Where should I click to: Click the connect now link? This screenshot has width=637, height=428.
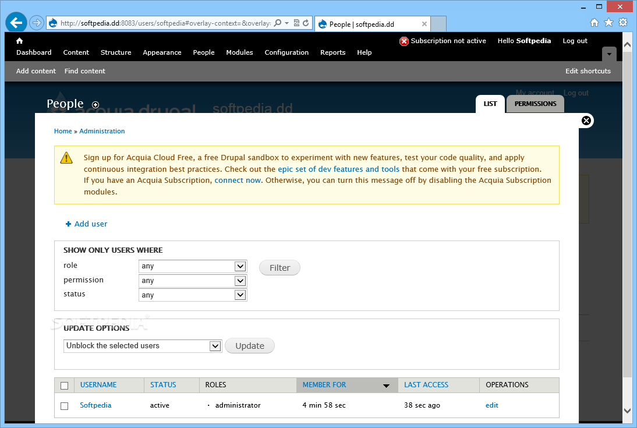click(x=238, y=180)
